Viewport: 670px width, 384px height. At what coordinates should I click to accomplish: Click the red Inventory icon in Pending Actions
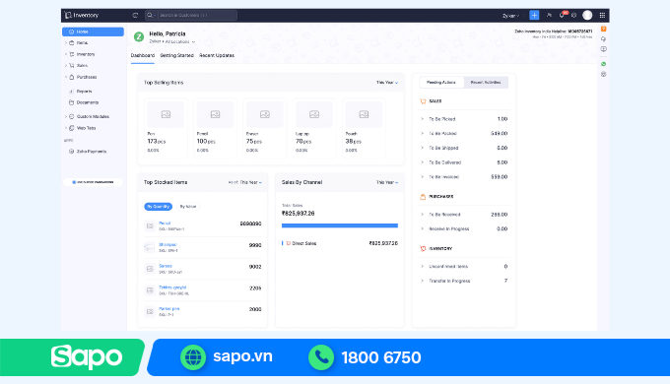423,248
